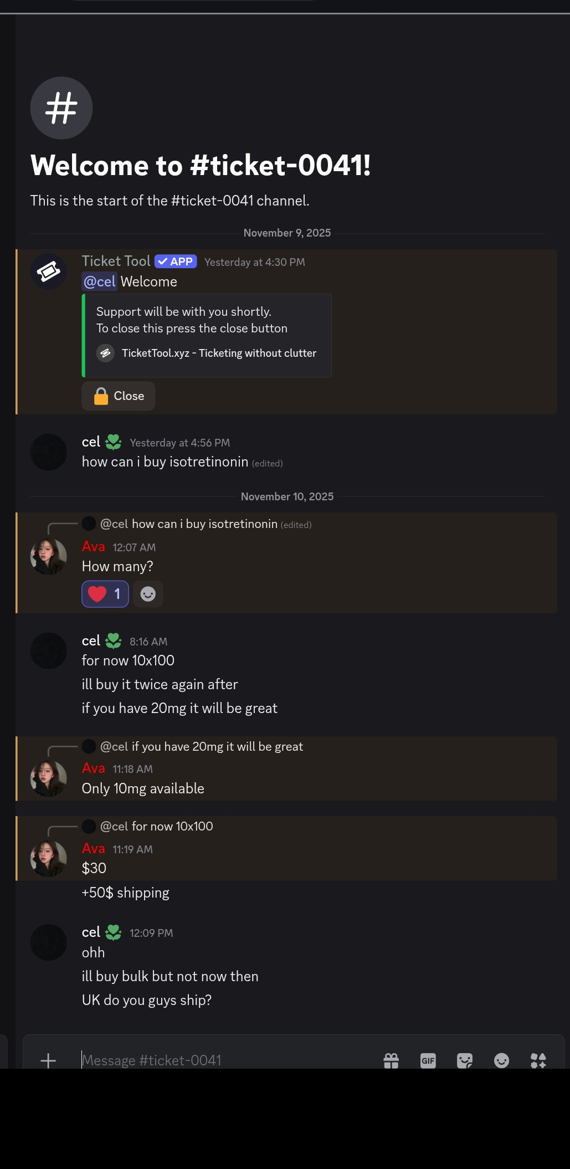Open the GIF picker
The image size is (570, 1169).
click(428, 1060)
